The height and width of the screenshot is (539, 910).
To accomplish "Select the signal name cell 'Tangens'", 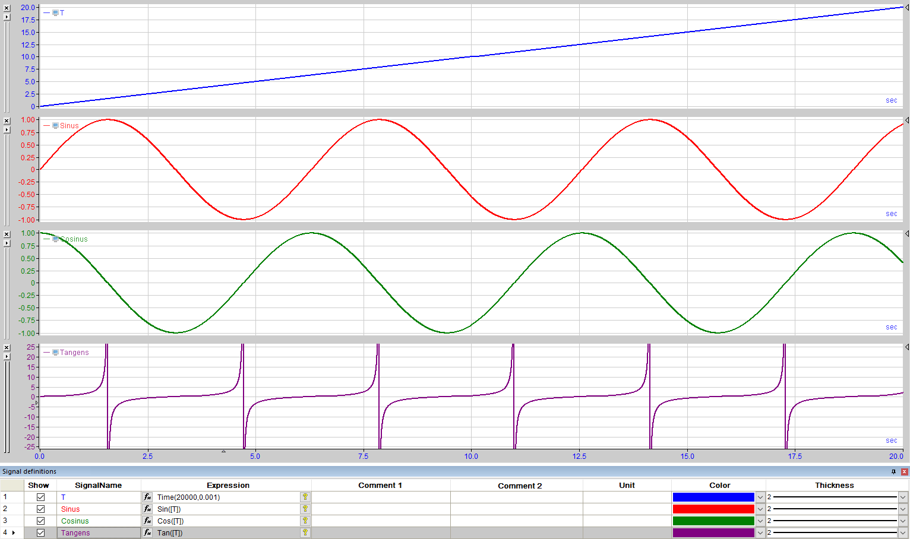I will coord(99,532).
